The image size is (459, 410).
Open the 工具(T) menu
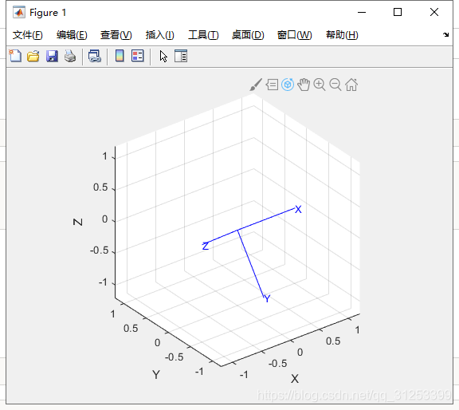(203, 35)
